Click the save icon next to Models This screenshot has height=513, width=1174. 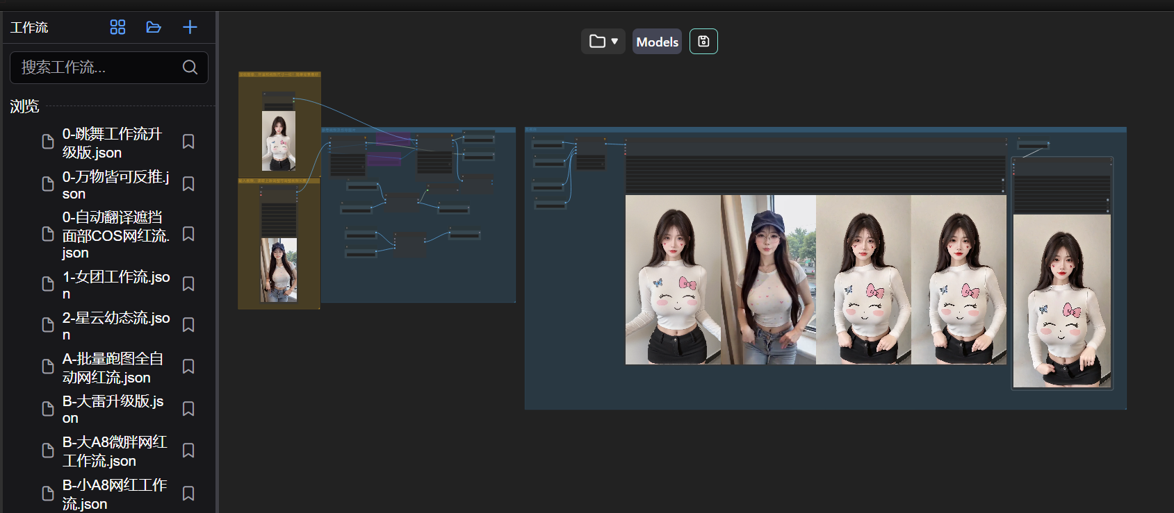pyautogui.click(x=703, y=42)
